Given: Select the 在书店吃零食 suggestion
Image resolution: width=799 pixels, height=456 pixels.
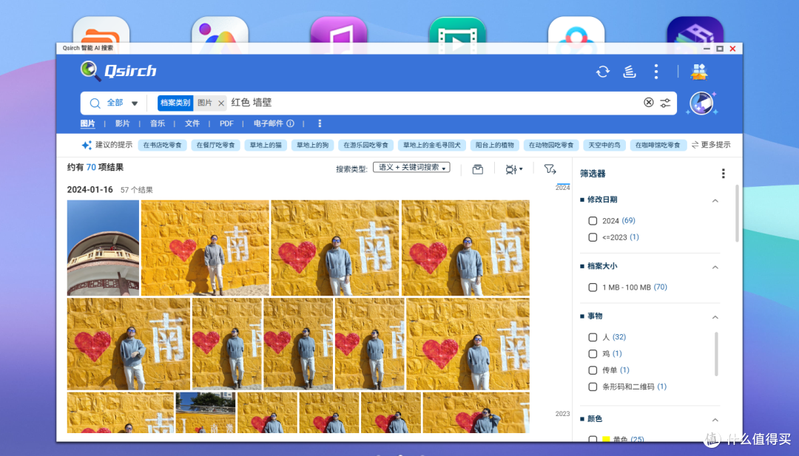Looking at the screenshot, I should (x=163, y=145).
